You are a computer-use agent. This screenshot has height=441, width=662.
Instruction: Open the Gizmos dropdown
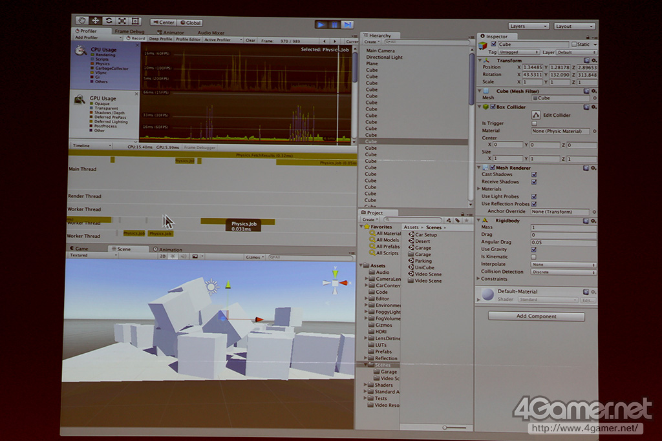point(255,257)
